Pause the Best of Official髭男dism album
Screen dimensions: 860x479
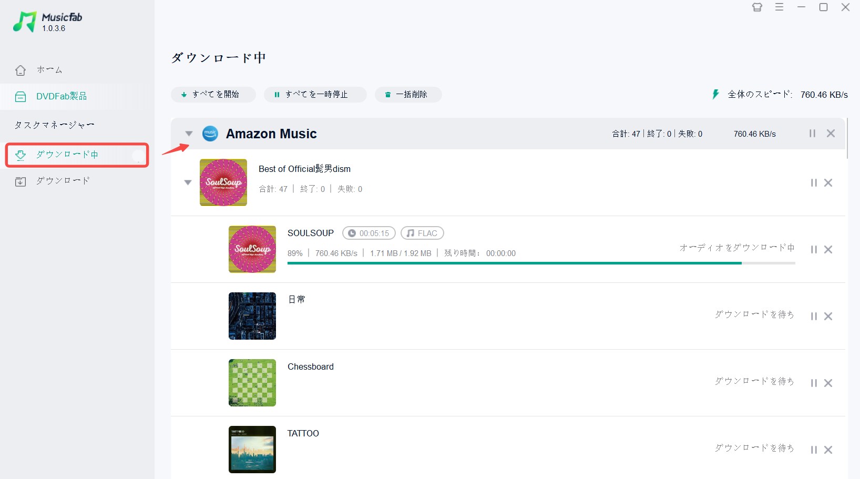[814, 183]
